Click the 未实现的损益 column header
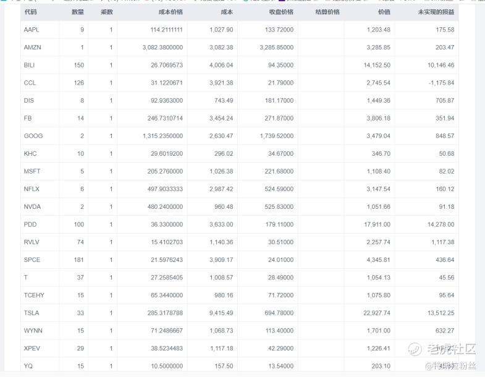The image size is (485, 377). [x=436, y=12]
